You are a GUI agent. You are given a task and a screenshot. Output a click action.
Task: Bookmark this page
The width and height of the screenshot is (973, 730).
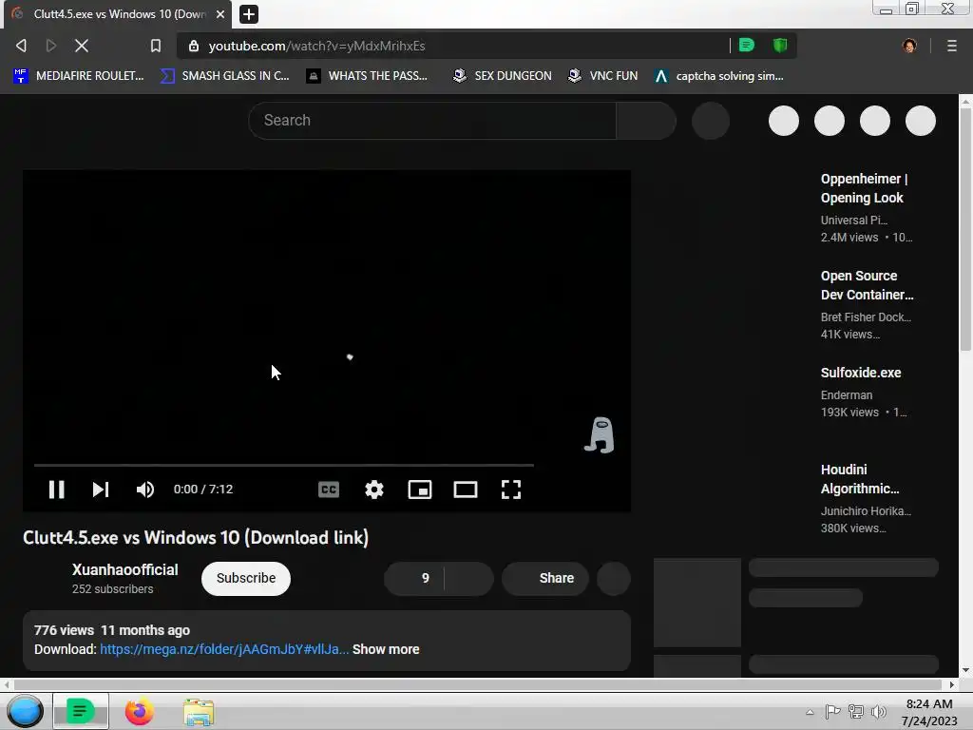(155, 46)
